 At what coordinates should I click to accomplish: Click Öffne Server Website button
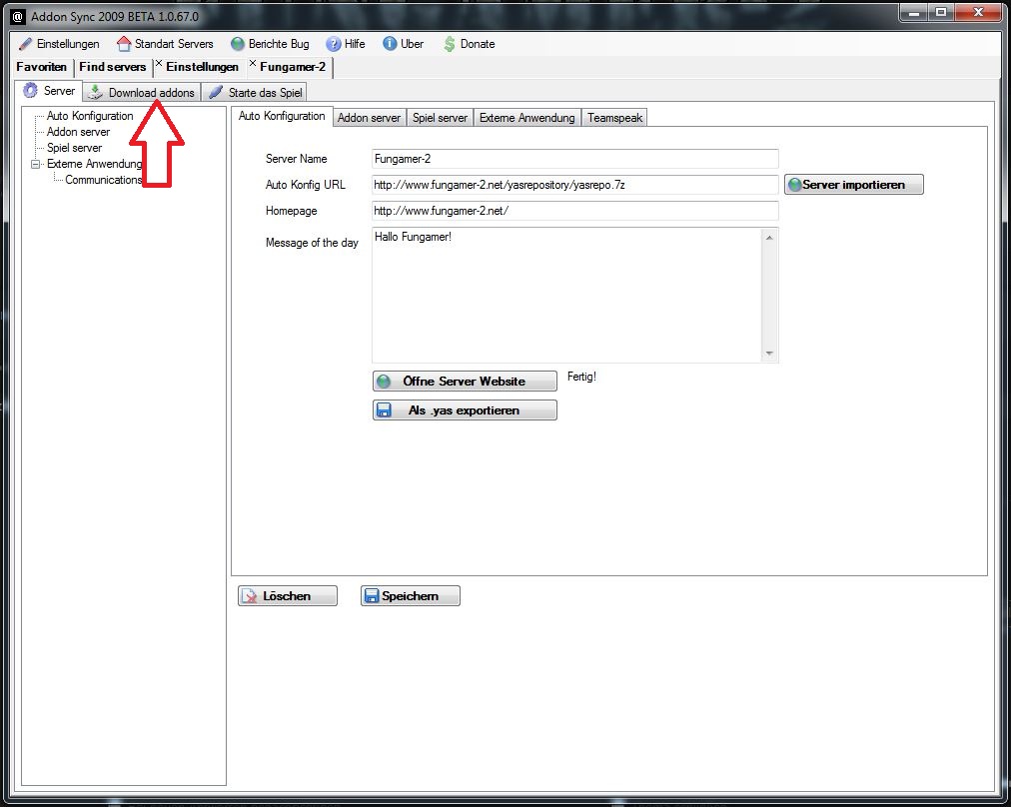coord(464,382)
